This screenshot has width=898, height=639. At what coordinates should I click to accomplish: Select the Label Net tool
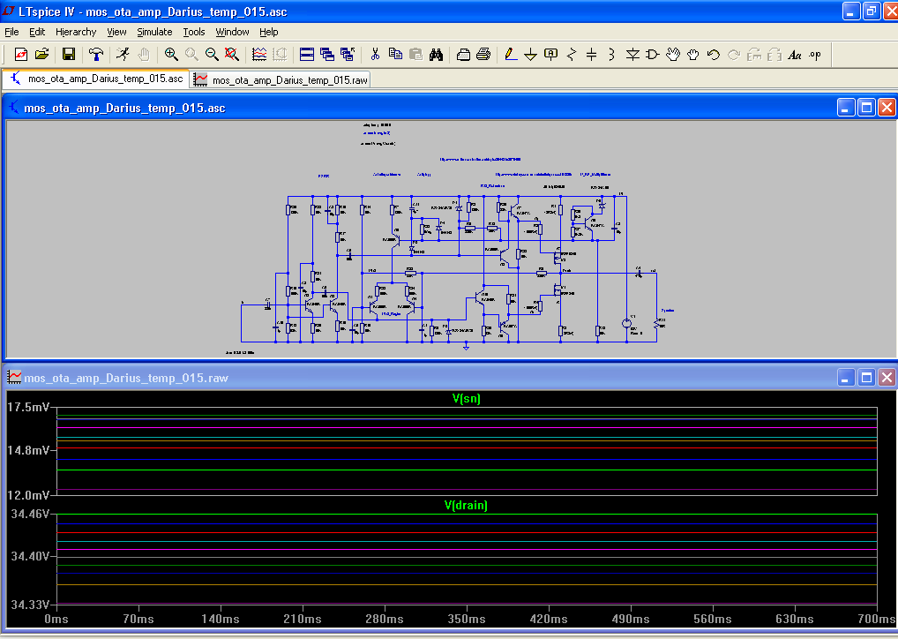(x=551, y=55)
